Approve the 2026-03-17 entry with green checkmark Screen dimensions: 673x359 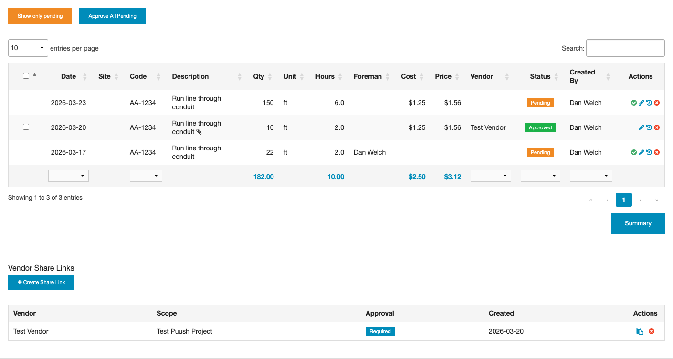(634, 152)
